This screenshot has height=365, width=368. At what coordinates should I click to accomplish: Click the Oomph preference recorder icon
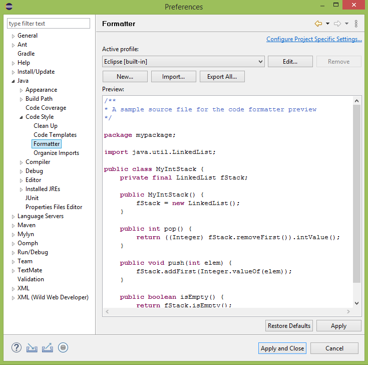[63, 347]
